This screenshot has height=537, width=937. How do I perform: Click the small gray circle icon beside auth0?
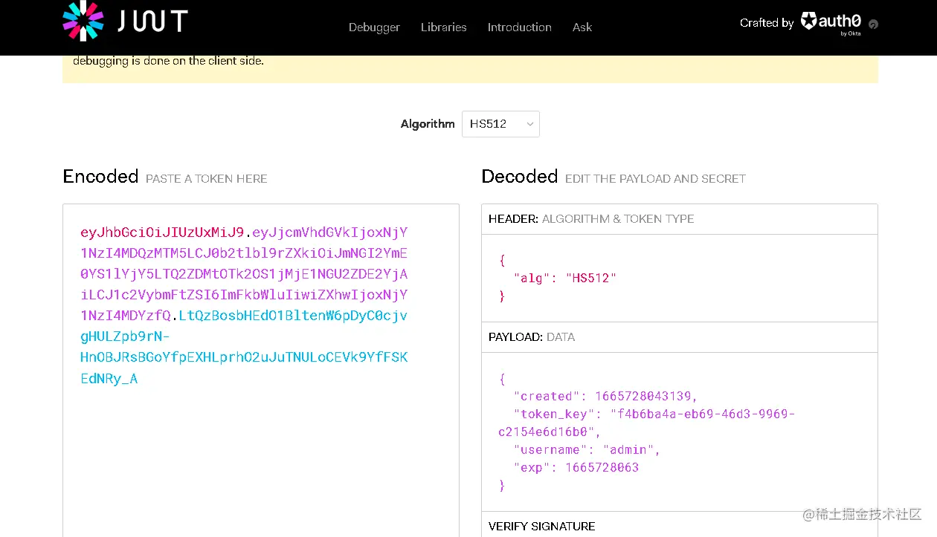click(x=873, y=24)
